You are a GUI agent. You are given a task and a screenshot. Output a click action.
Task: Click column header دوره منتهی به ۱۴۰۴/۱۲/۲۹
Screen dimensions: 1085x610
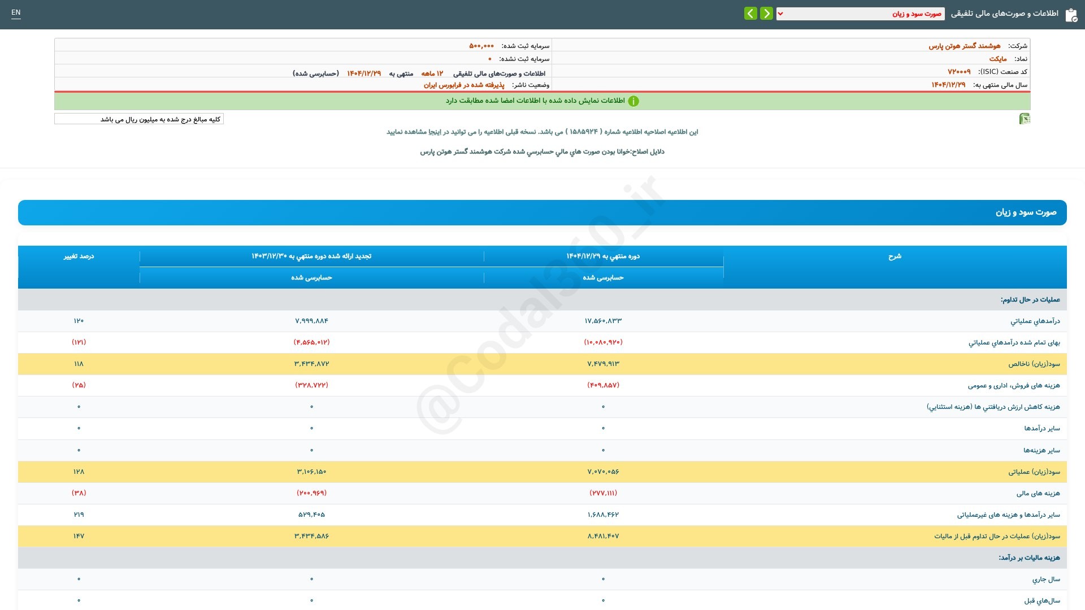603,256
